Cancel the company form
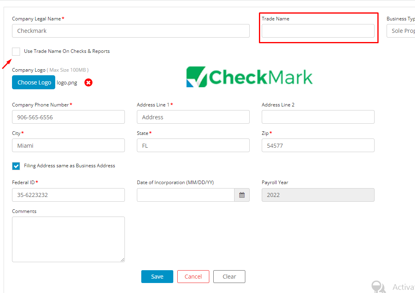The width and height of the screenshot is (415, 293). pos(193,277)
